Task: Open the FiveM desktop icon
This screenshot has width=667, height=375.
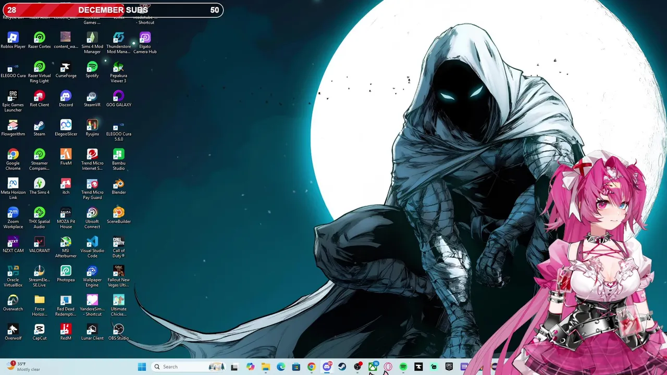Action: [66, 157]
